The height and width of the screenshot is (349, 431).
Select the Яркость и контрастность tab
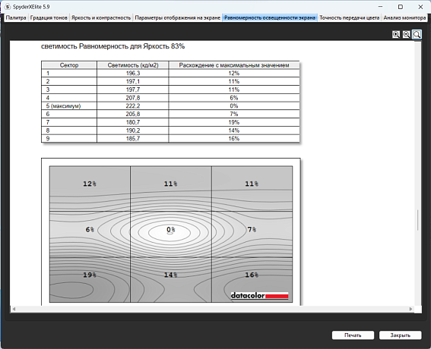[x=101, y=18]
